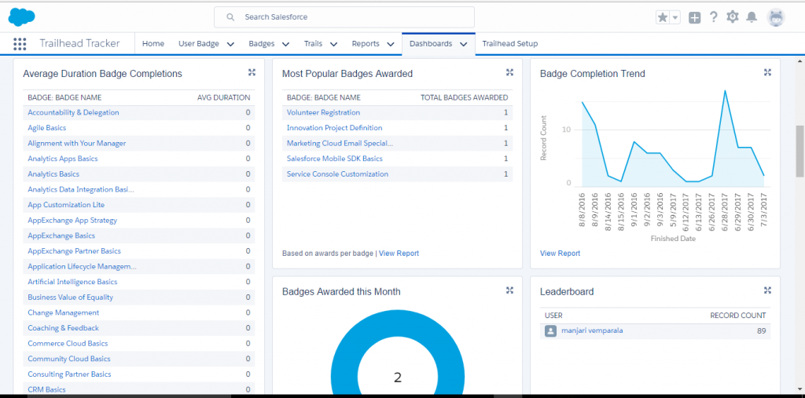Open the Agile Basics badge link
This screenshot has width=805, height=398.
coord(46,128)
